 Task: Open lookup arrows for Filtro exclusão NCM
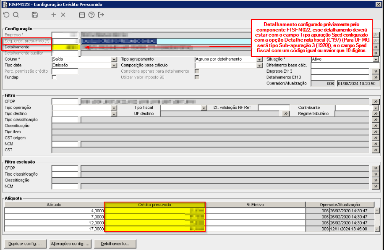(x=376, y=186)
